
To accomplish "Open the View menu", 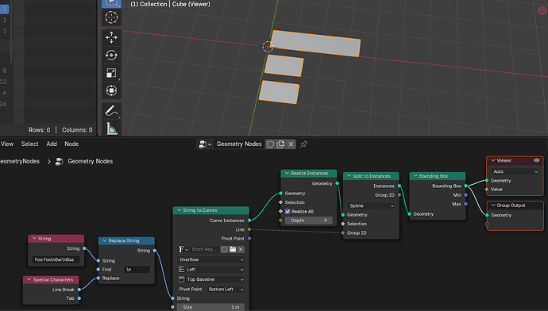I will point(7,144).
